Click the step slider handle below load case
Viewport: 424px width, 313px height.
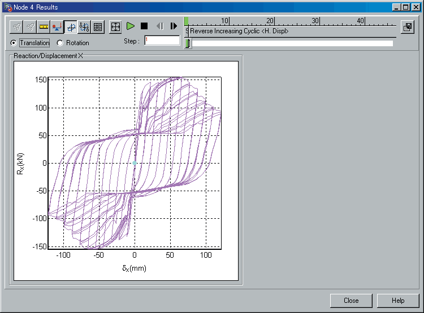(x=188, y=43)
